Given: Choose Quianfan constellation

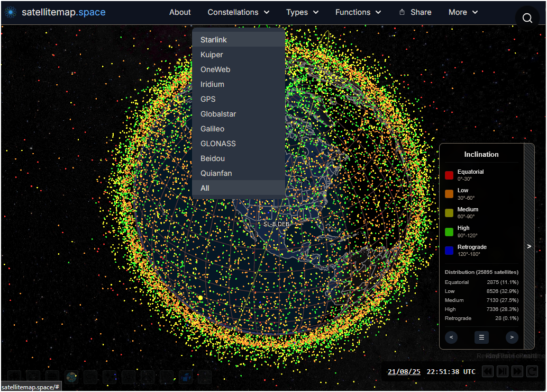Looking at the screenshot, I should coord(239,173).
